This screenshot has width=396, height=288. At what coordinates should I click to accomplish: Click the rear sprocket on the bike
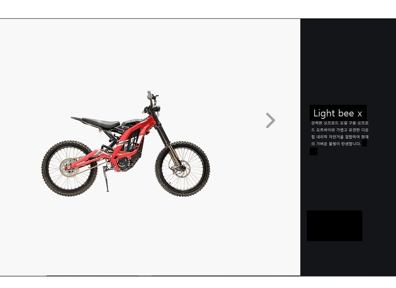[x=69, y=168]
